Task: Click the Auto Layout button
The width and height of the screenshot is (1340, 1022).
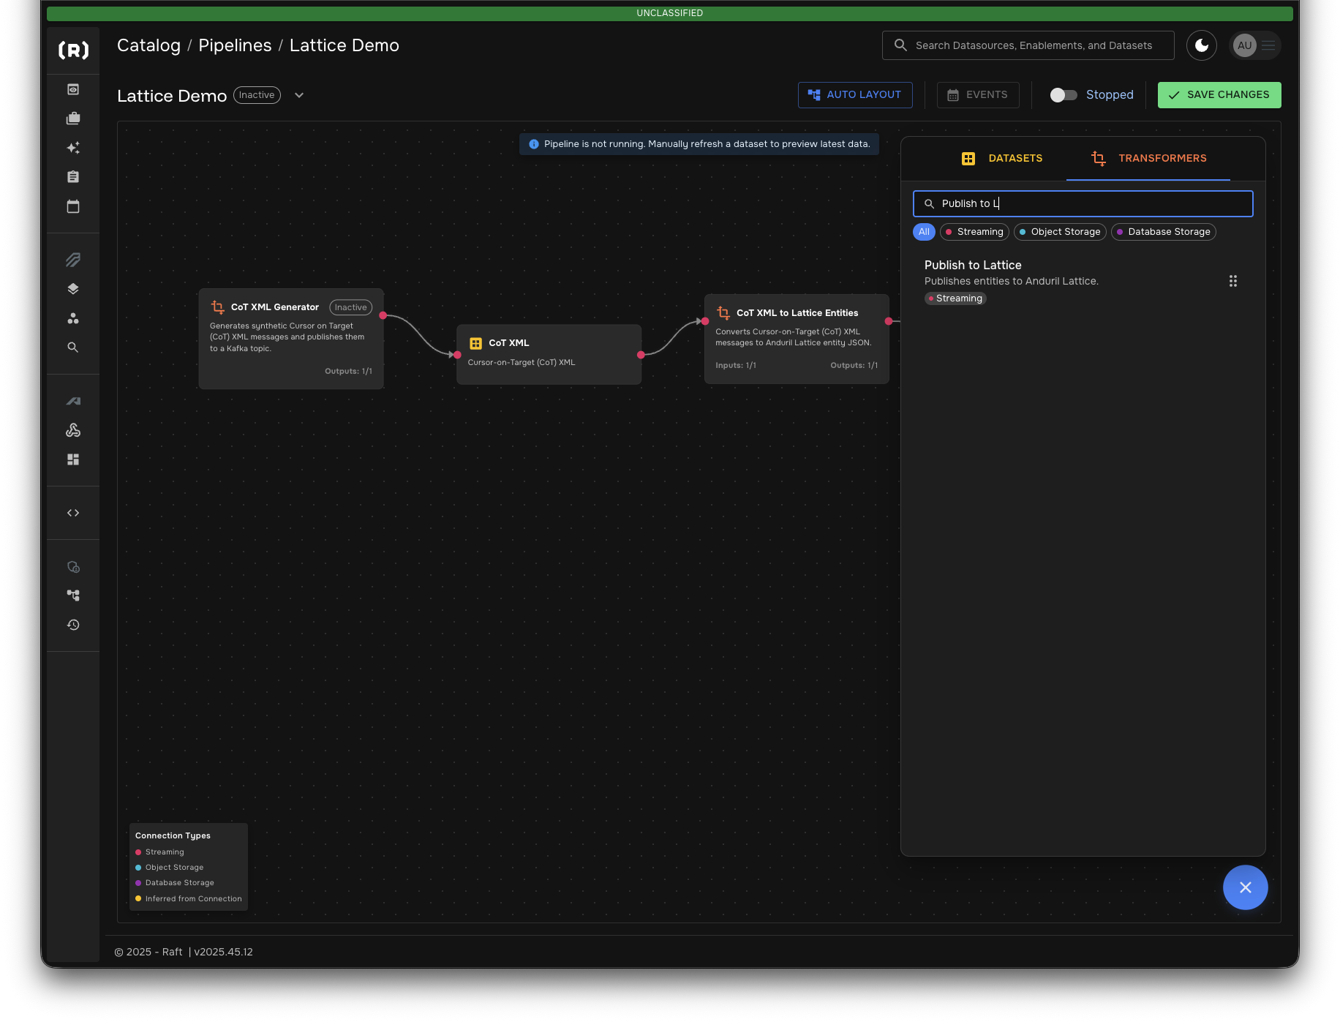Action: 855,95
